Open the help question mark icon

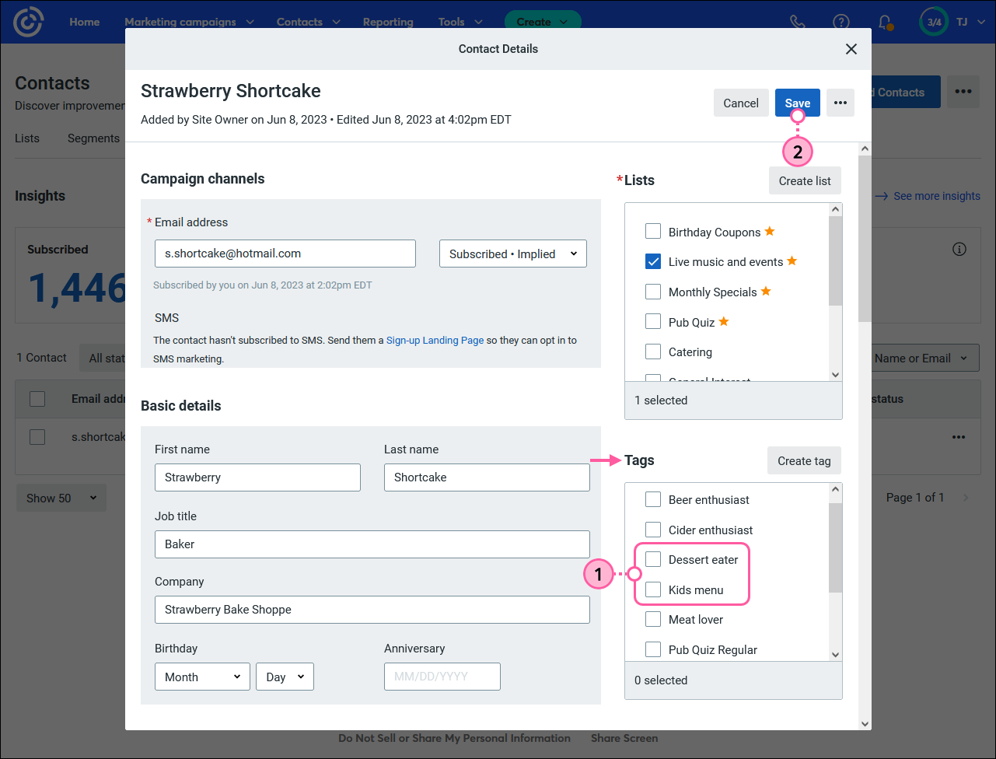[840, 22]
